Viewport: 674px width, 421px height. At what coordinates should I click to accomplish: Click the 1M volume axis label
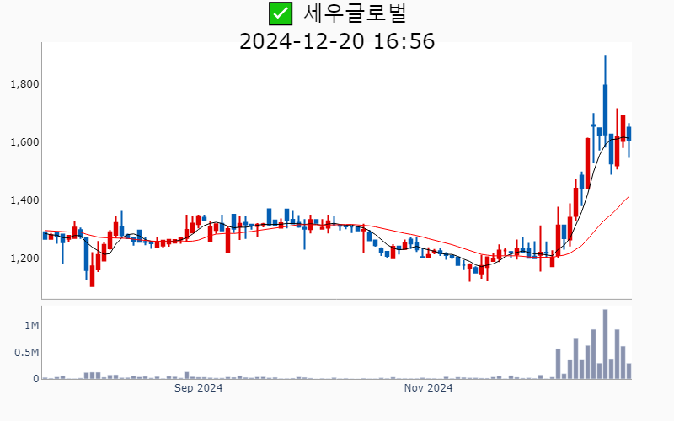[32, 326]
